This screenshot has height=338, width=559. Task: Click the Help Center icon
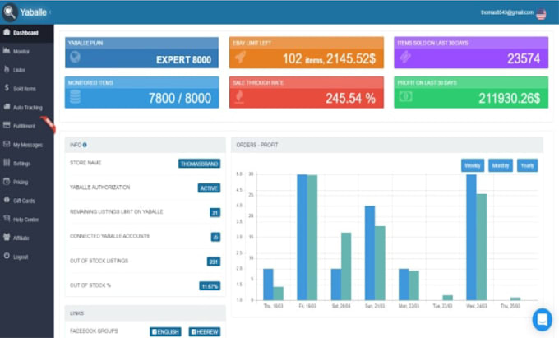7,218
